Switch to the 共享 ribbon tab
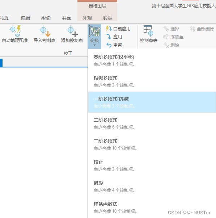Viewport: 216px width, 218px height. point(67,18)
